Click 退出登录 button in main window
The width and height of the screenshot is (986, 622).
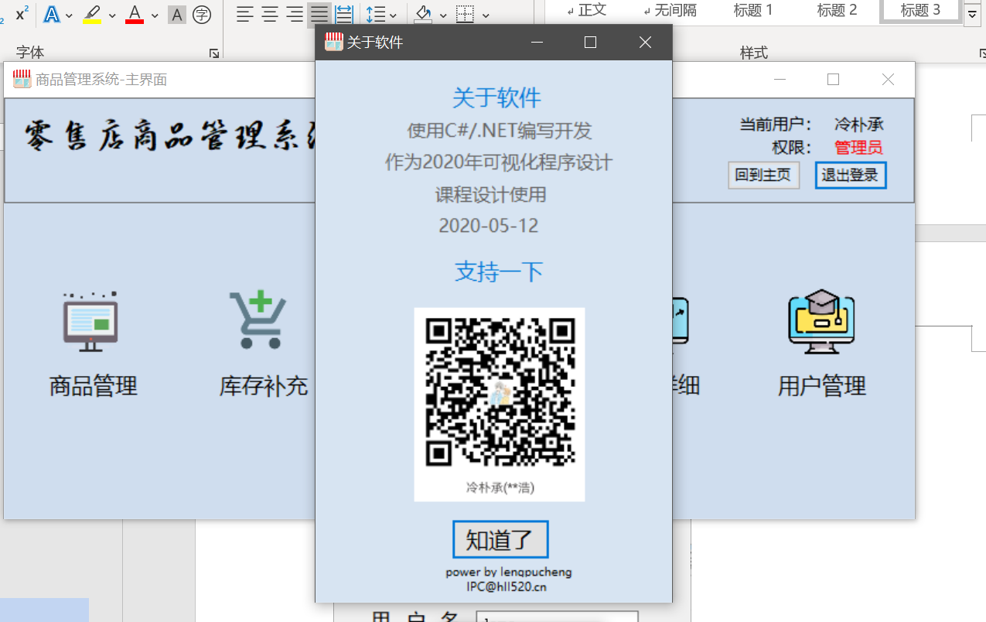point(851,175)
